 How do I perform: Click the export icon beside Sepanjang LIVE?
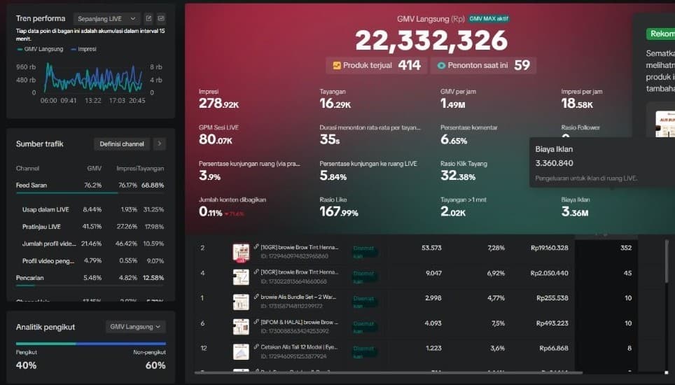pyautogui.click(x=148, y=18)
